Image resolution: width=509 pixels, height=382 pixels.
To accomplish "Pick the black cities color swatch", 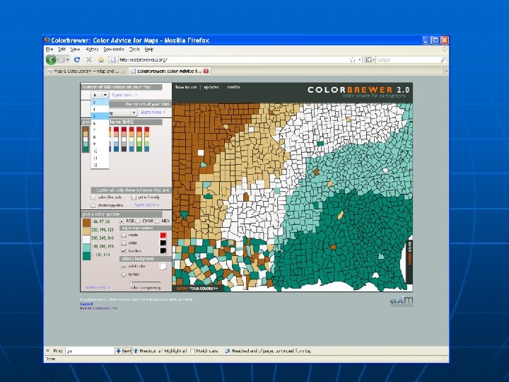I will [163, 243].
